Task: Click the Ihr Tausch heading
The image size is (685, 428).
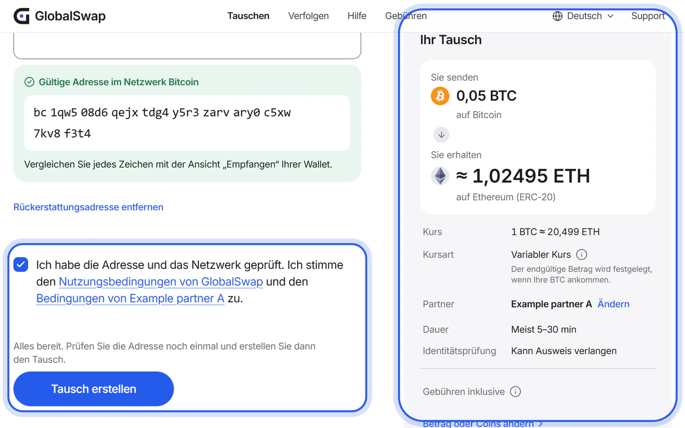Action: (451, 40)
